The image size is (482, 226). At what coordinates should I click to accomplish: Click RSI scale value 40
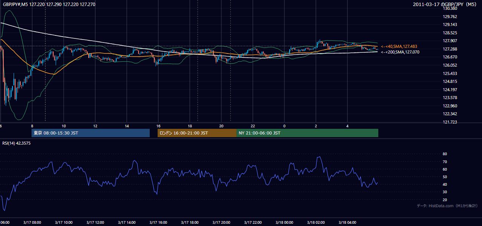point(445,184)
